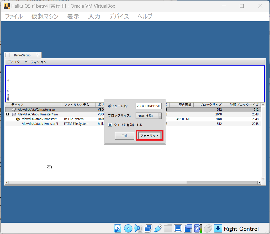
Task: Click the Haiku leaf icon of atapi/1/master/0
Action: pyautogui.click(x=18, y=119)
